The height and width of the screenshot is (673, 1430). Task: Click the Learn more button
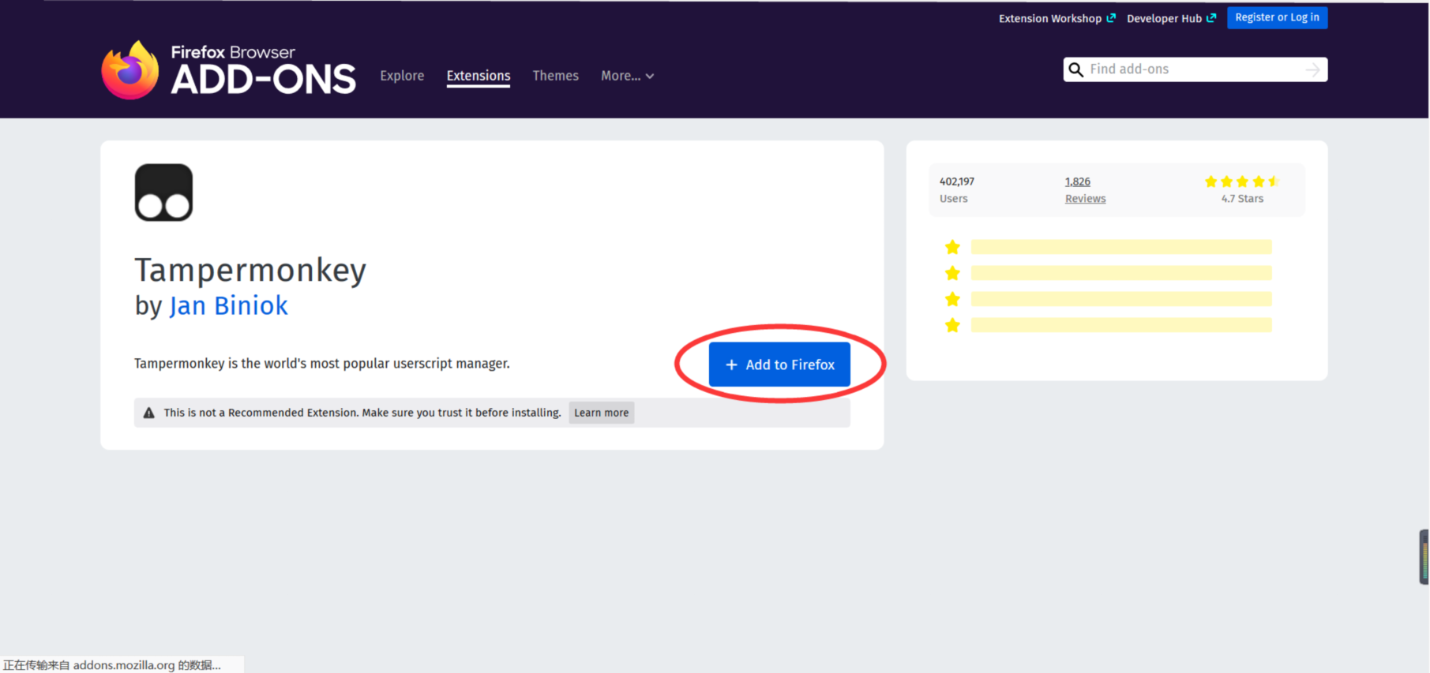point(601,413)
